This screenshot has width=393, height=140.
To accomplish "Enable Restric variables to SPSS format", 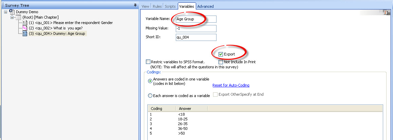I will [x=148, y=62].
